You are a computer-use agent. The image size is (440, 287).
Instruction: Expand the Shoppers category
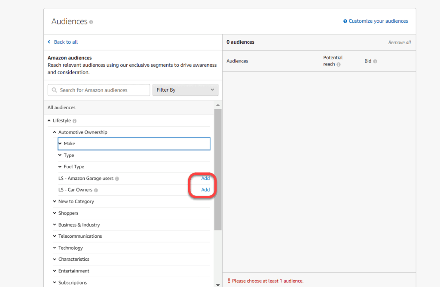[x=55, y=213]
